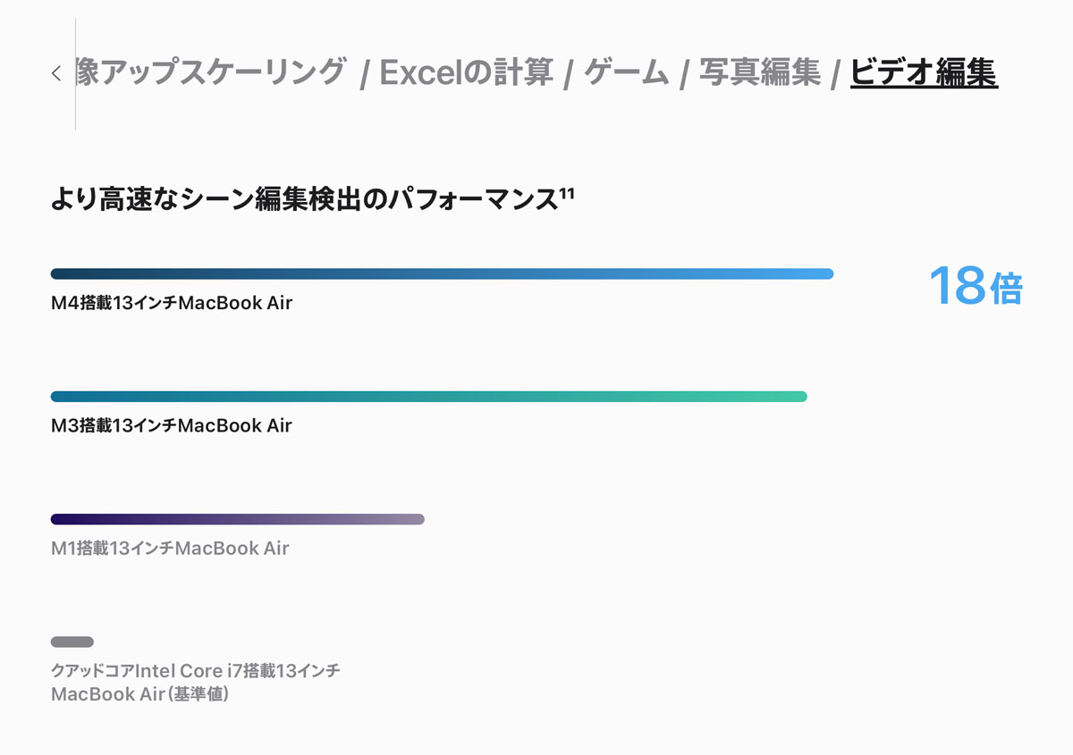Image resolution: width=1073 pixels, height=755 pixels.
Task: Click the M4 MacBook Air blue bar
Action: (443, 273)
